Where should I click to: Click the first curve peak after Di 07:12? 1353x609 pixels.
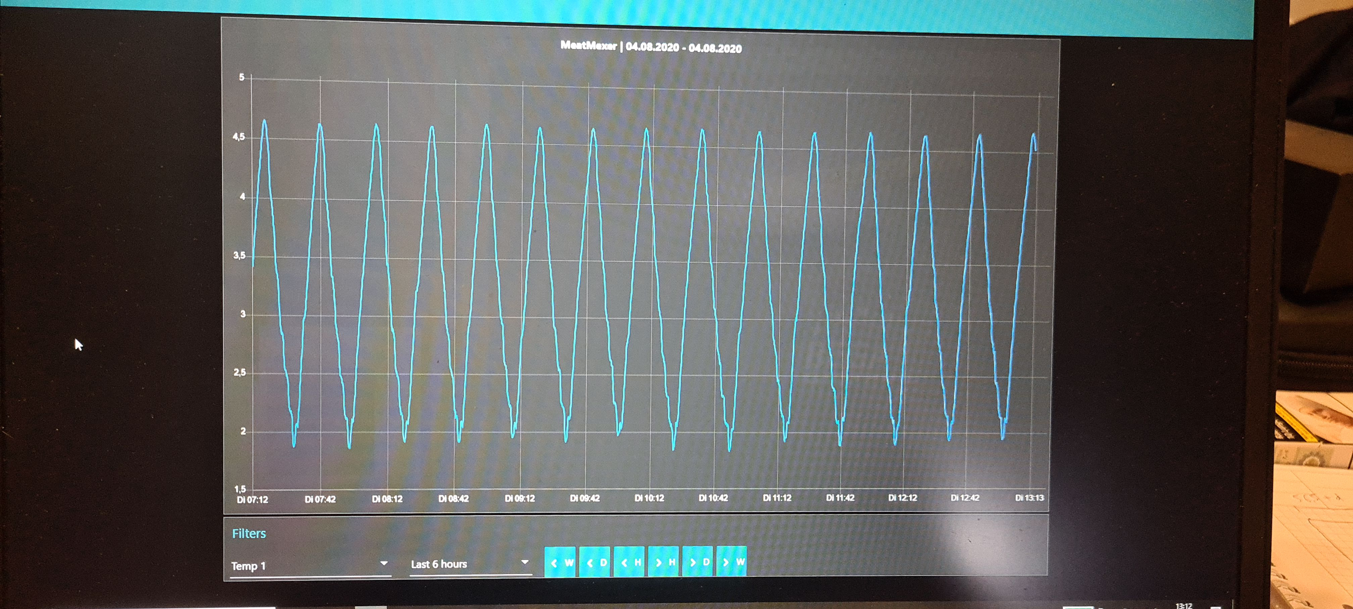264,121
